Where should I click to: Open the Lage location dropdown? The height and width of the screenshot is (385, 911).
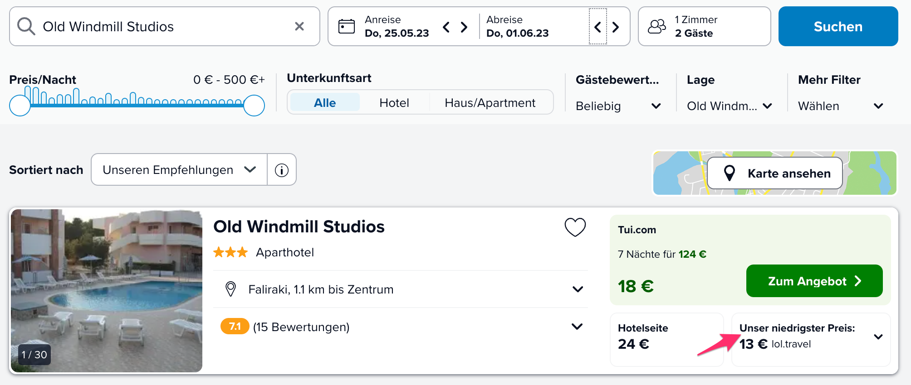pyautogui.click(x=729, y=106)
